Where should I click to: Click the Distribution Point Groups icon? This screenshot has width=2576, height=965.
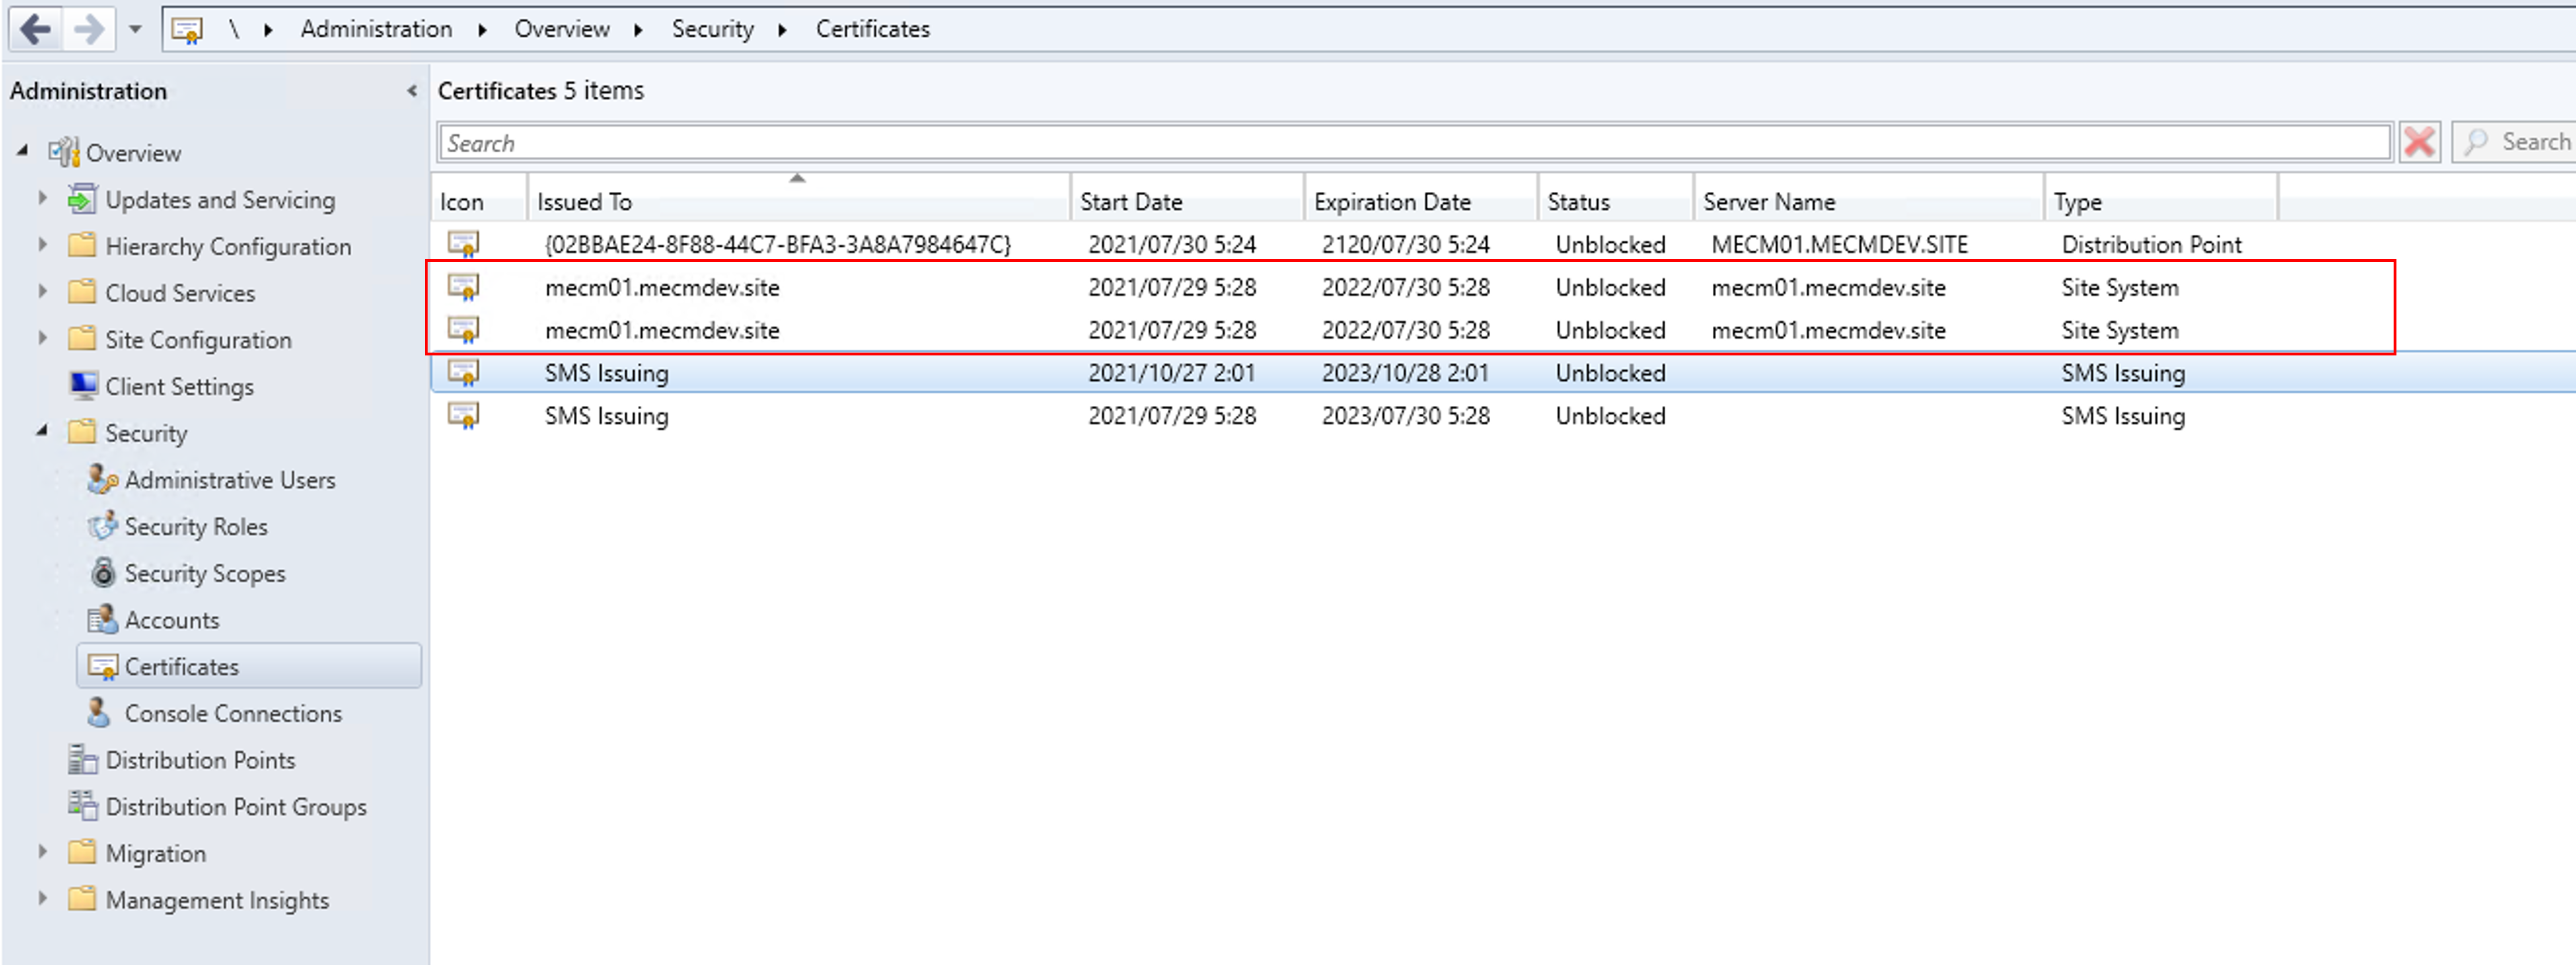[x=82, y=805]
